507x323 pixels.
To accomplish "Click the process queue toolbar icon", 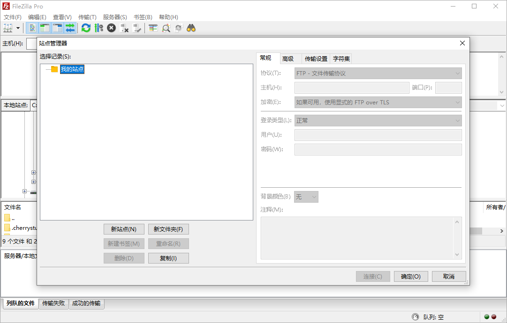I will coord(98,28).
